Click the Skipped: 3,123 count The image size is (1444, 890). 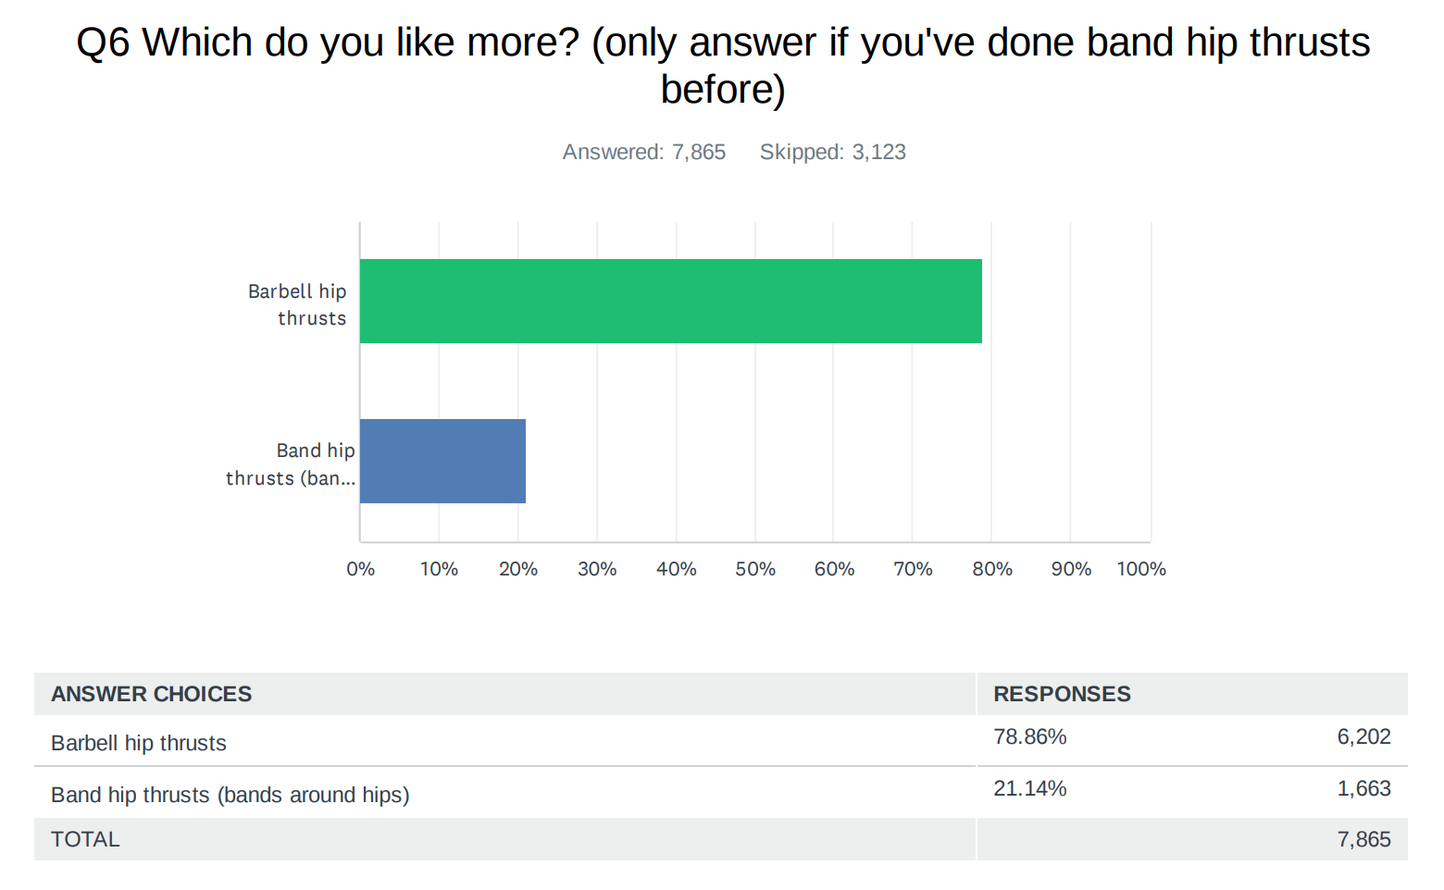click(x=832, y=152)
